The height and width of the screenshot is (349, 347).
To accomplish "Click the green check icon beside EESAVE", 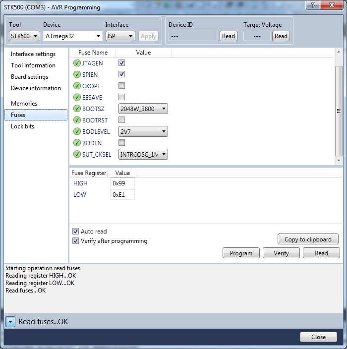I will tap(77, 97).
